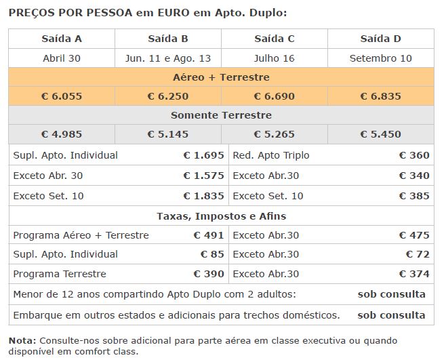Image resolution: width=446 pixels, height=364 pixels.
Task: Select the Saída D header cell
Action: pyautogui.click(x=381, y=39)
